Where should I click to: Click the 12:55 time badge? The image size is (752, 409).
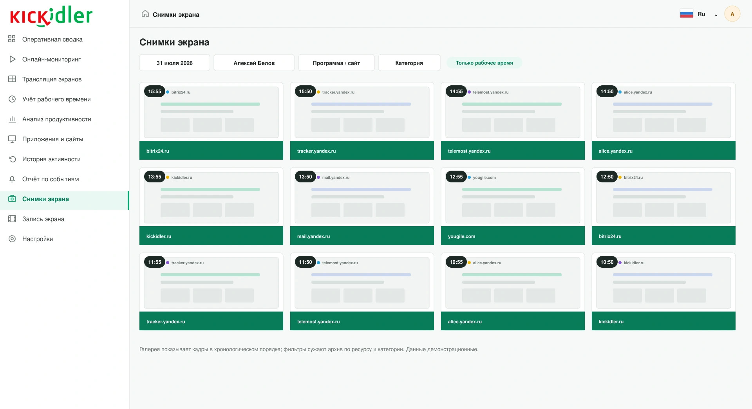tap(456, 177)
